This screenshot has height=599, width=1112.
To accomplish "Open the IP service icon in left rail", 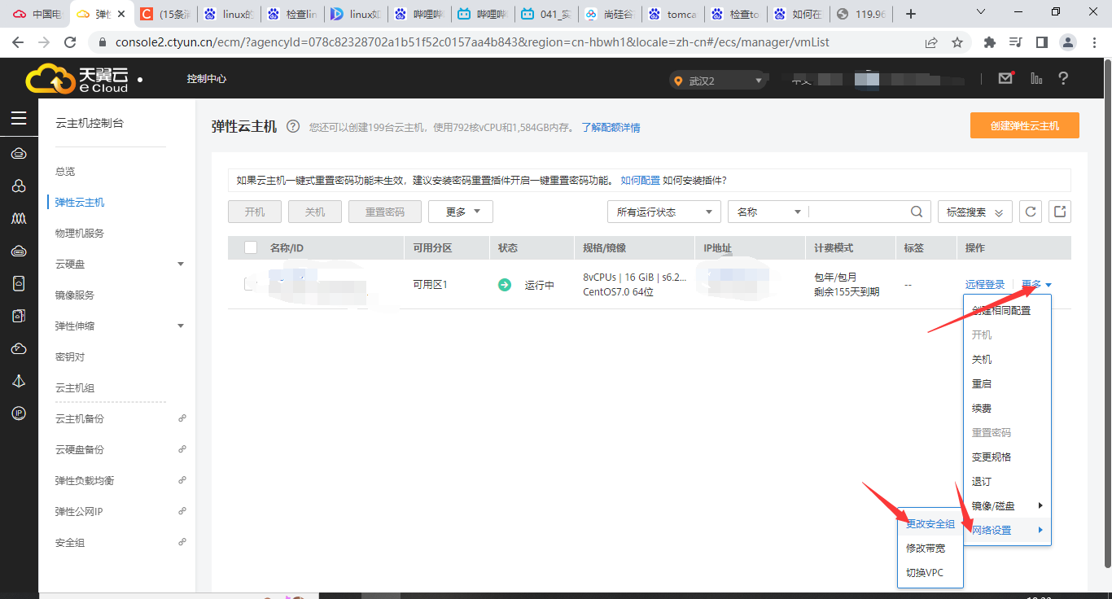I will coord(19,413).
